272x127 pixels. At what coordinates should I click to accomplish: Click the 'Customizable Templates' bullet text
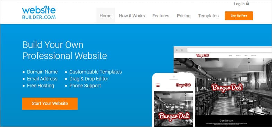tap(96, 72)
